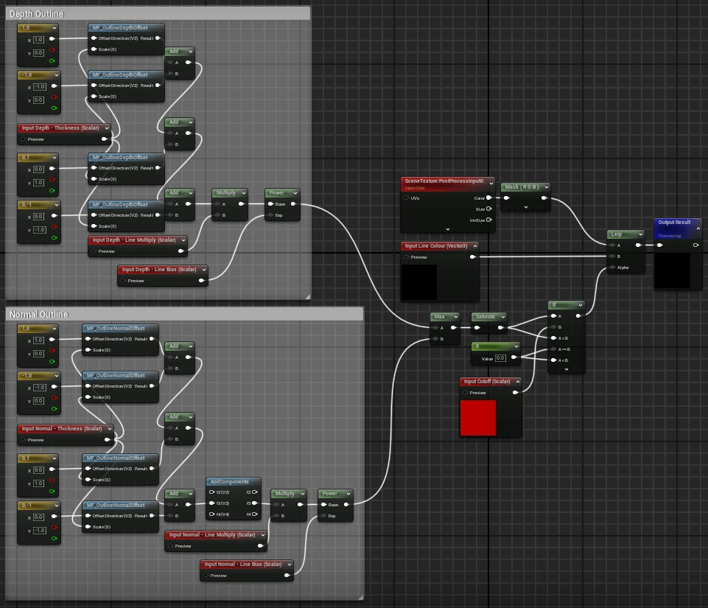Viewport: 708px width, 608px height.
Task: Click the Alpha input pin on Lerp node
Action: click(x=613, y=268)
